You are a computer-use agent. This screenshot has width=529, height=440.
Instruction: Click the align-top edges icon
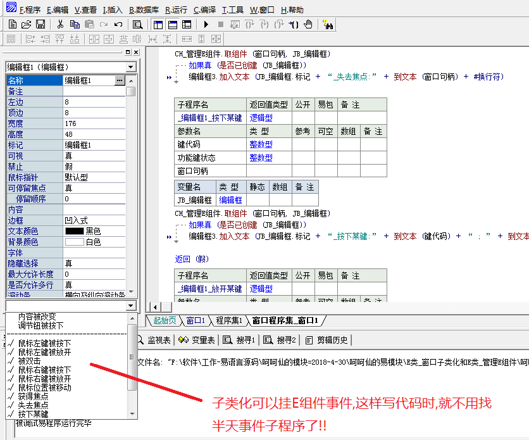pyautogui.click(x=59, y=39)
